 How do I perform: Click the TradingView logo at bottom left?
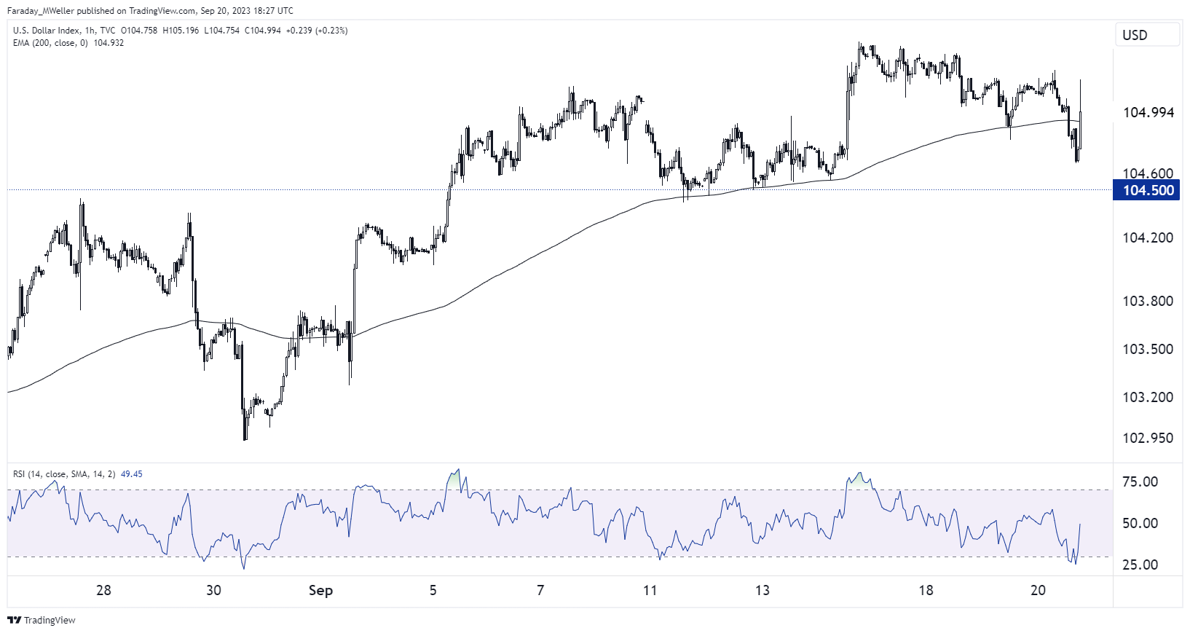point(42,620)
